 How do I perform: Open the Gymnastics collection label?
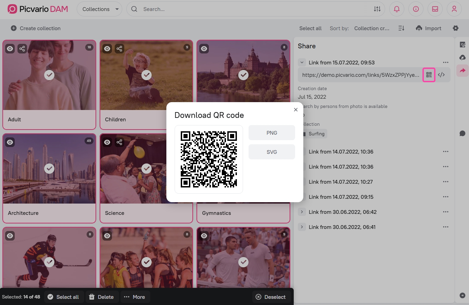216,213
